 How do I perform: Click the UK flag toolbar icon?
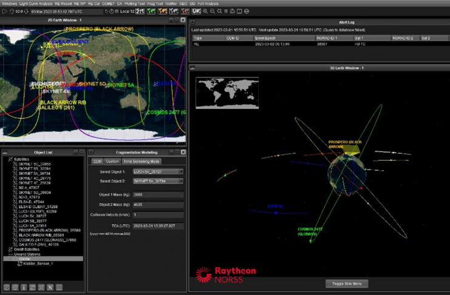point(196,11)
